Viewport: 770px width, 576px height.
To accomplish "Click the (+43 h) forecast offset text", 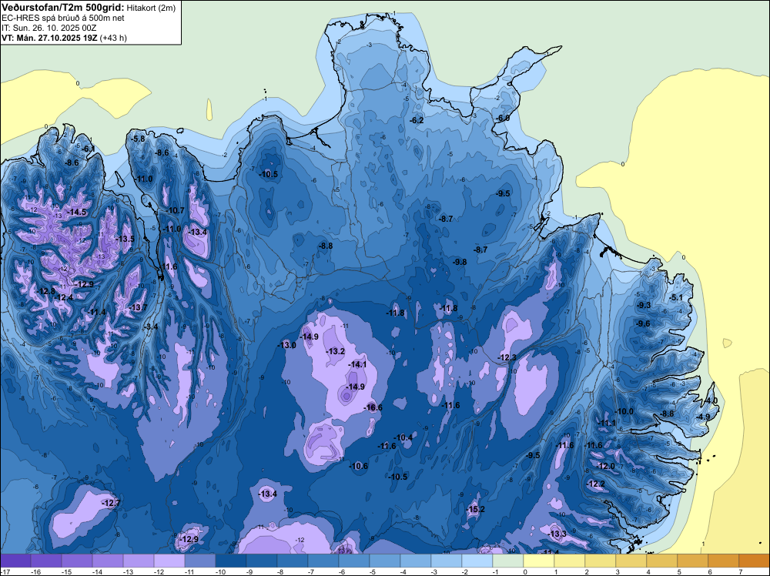I will 113,38.
